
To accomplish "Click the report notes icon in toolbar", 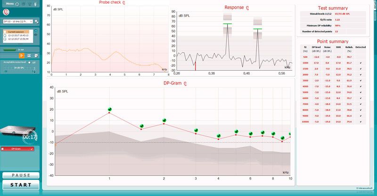I will coord(35,56).
